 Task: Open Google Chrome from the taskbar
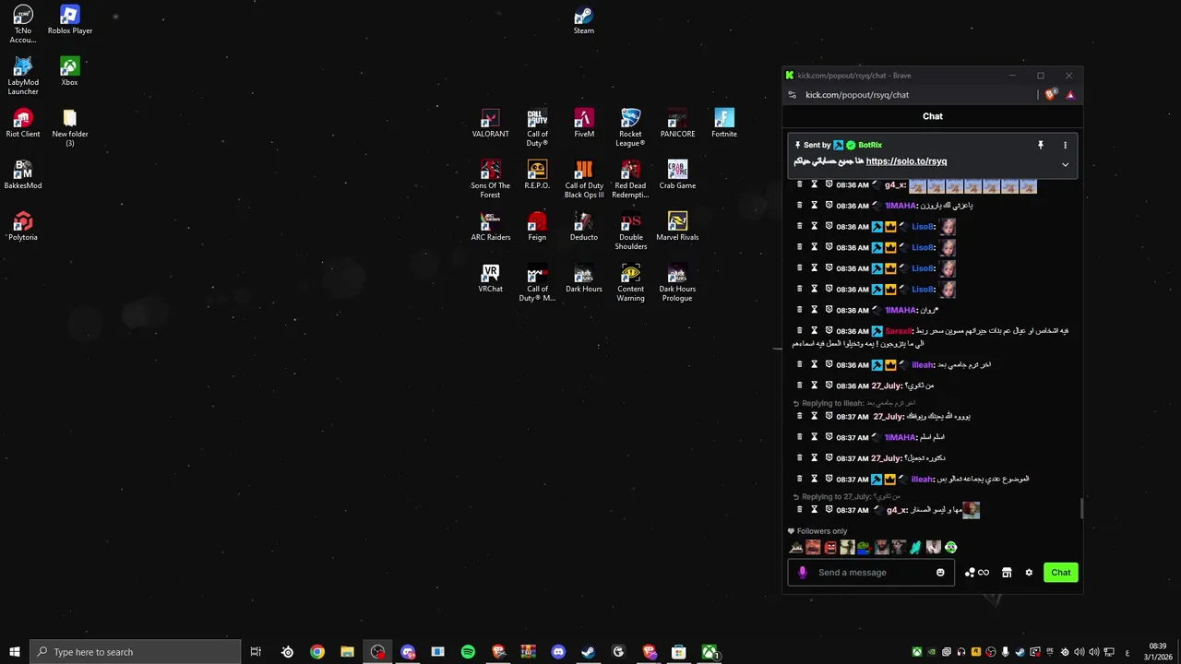317,652
